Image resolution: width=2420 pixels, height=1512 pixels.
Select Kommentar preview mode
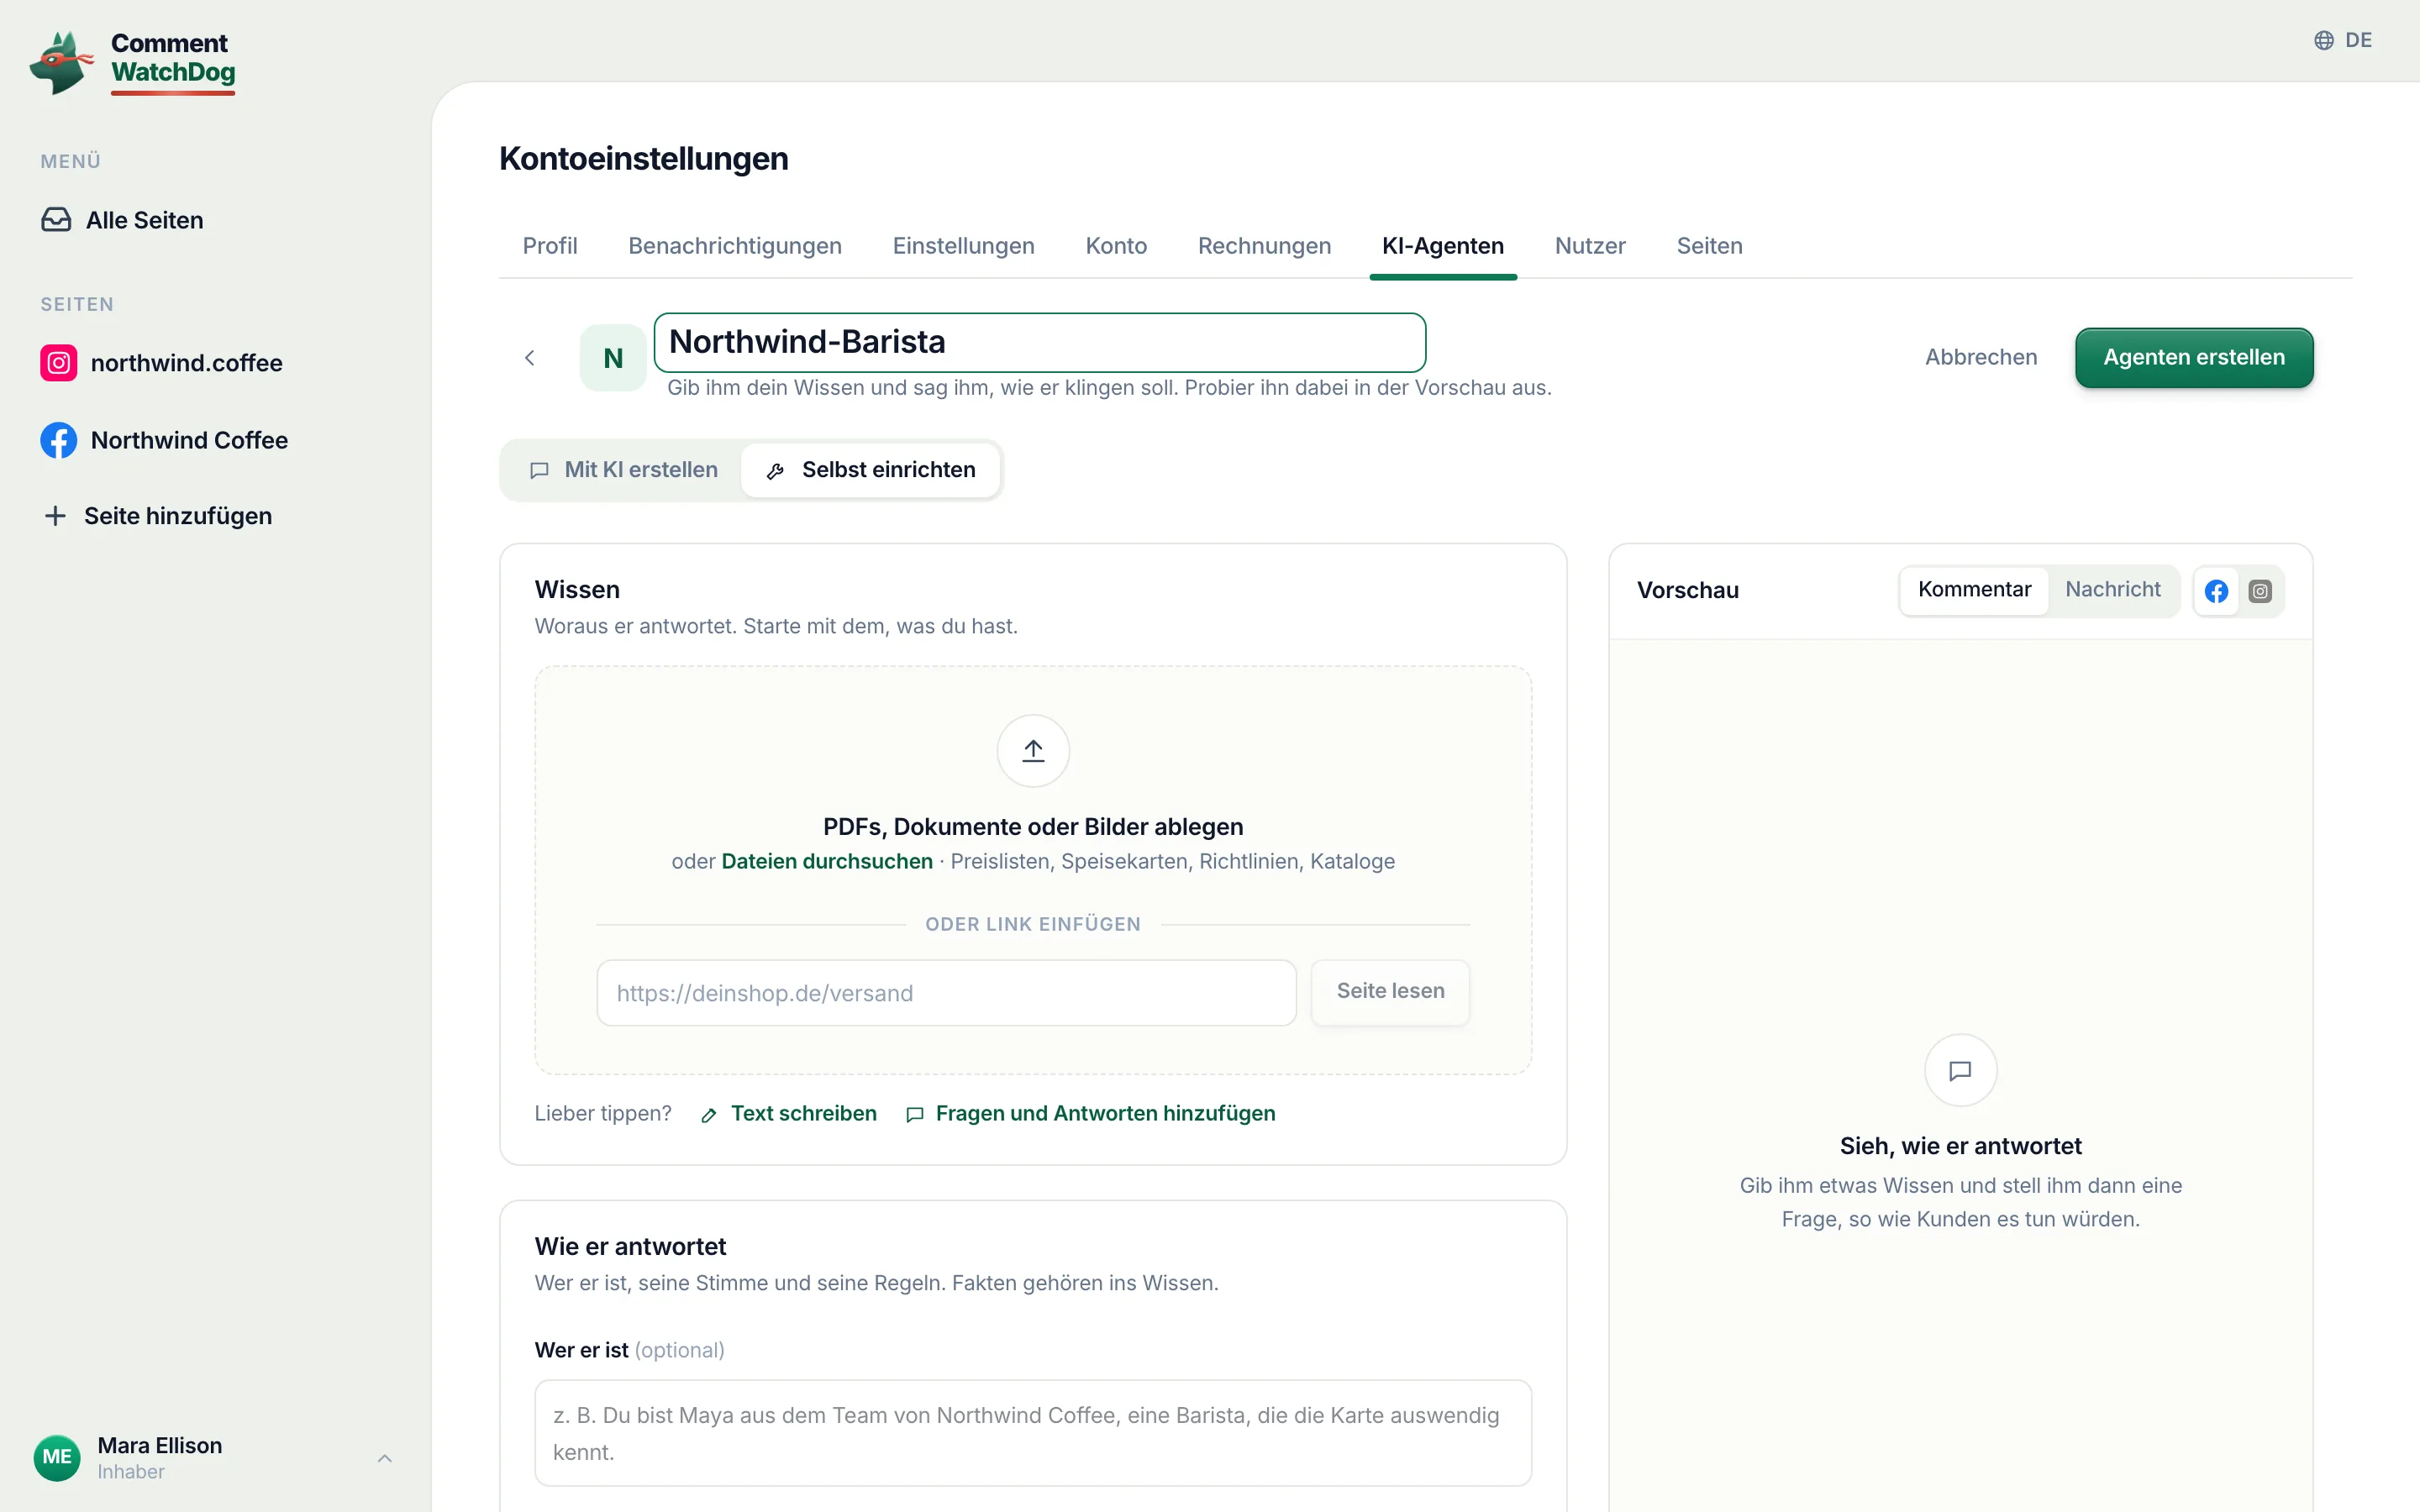point(1974,590)
